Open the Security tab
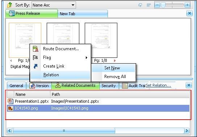Screen dimensions: 197x137 click(109, 86)
